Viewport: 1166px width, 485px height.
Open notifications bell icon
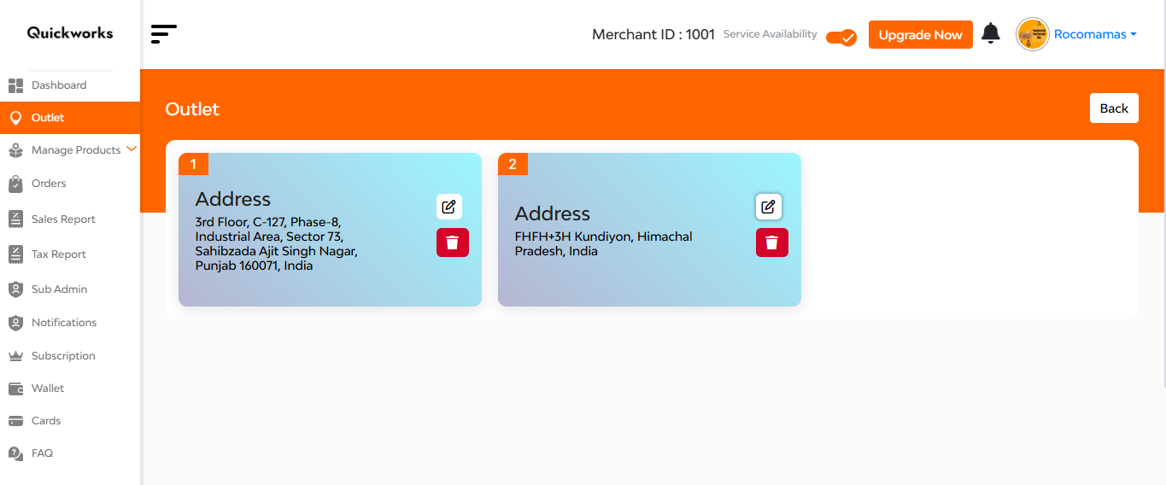pos(990,34)
